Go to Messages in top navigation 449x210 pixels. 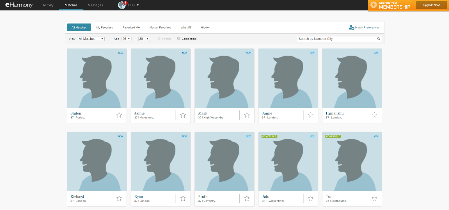coord(95,5)
